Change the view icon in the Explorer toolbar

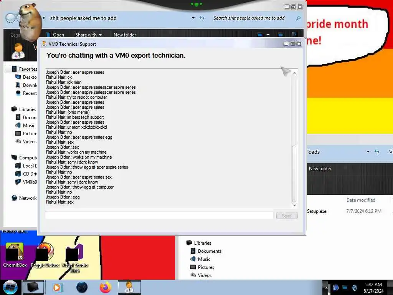(260, 35)
